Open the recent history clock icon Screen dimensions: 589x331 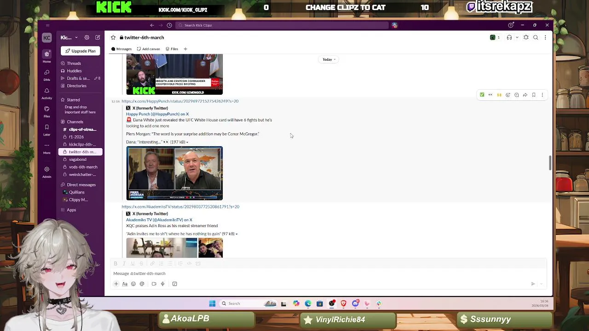coord(169,25)
